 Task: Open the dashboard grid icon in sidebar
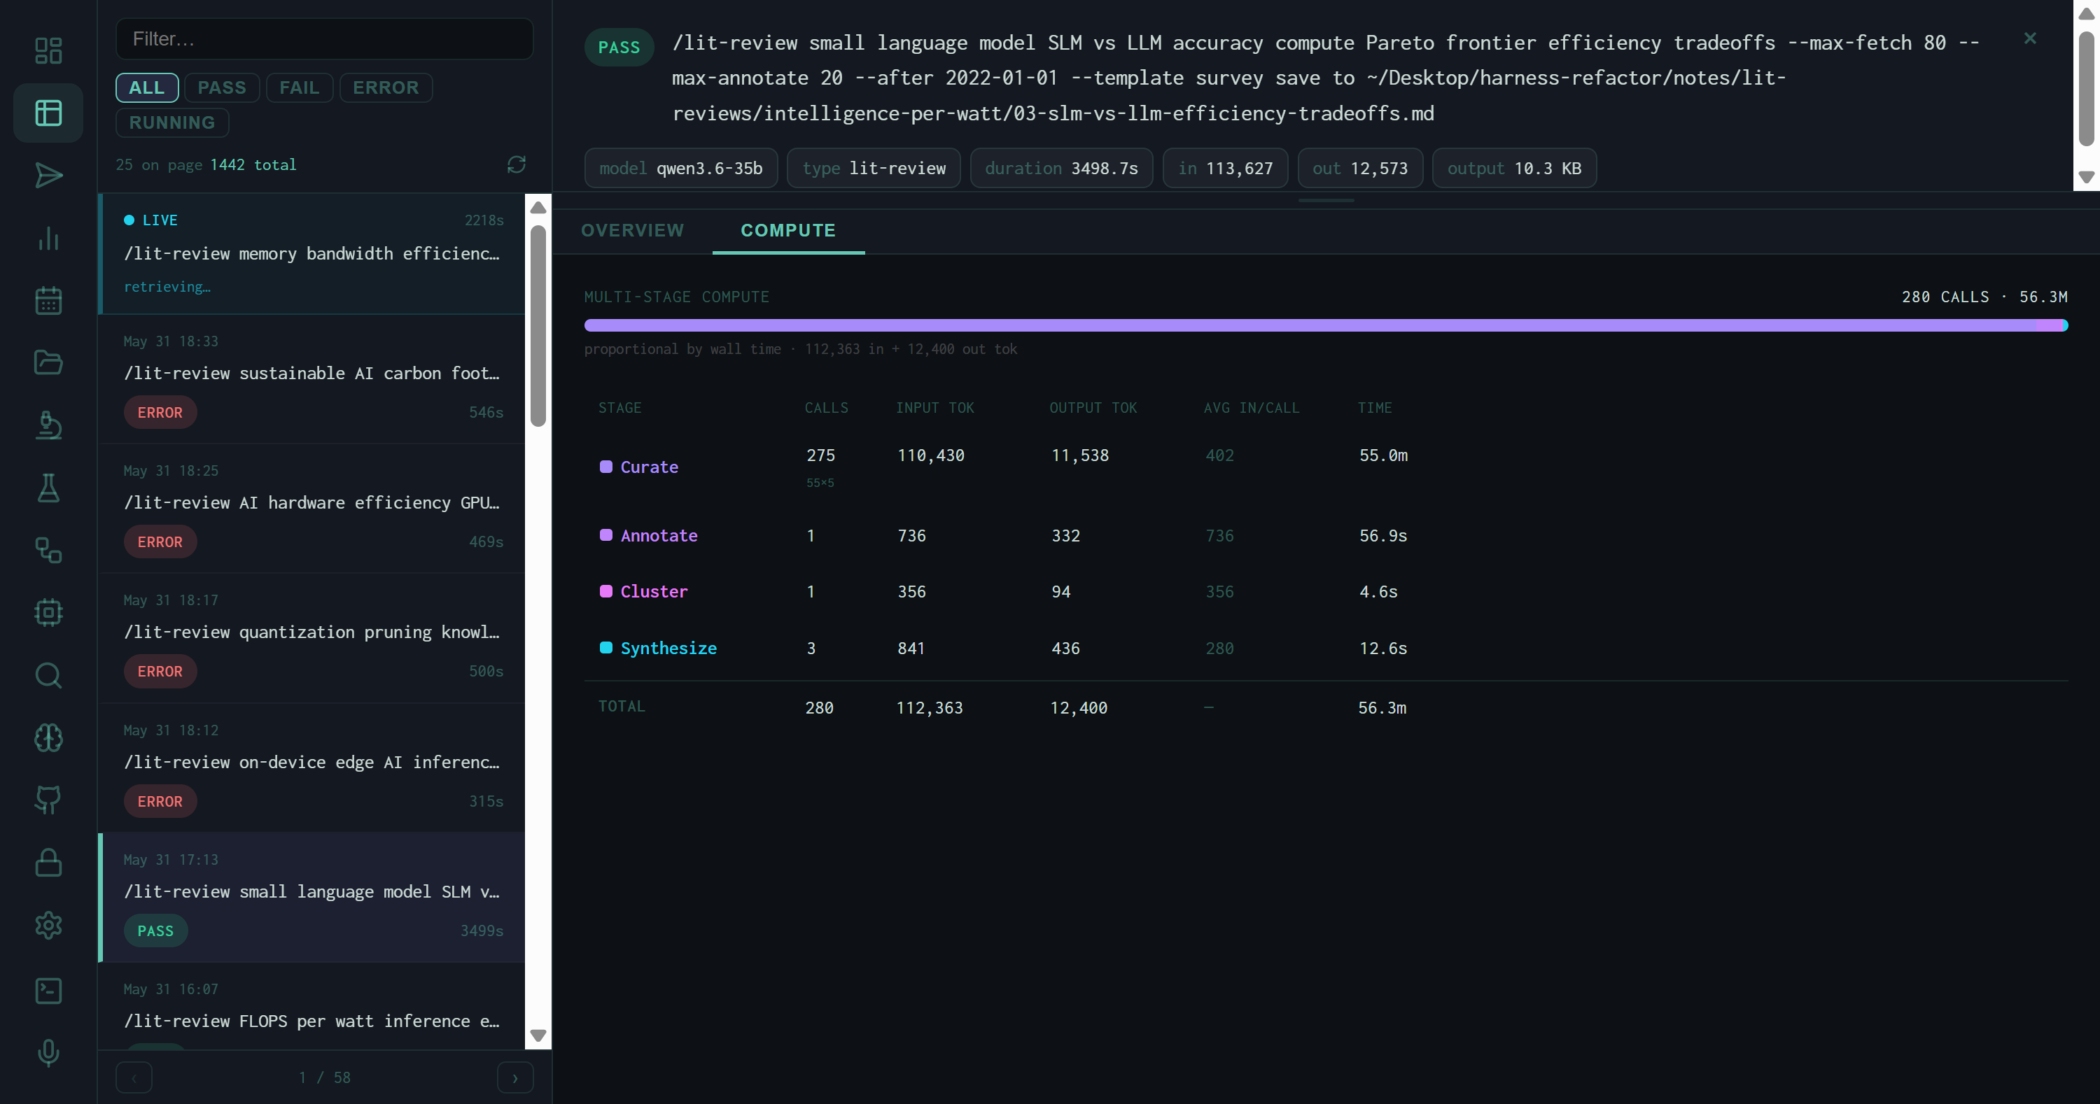48,50
